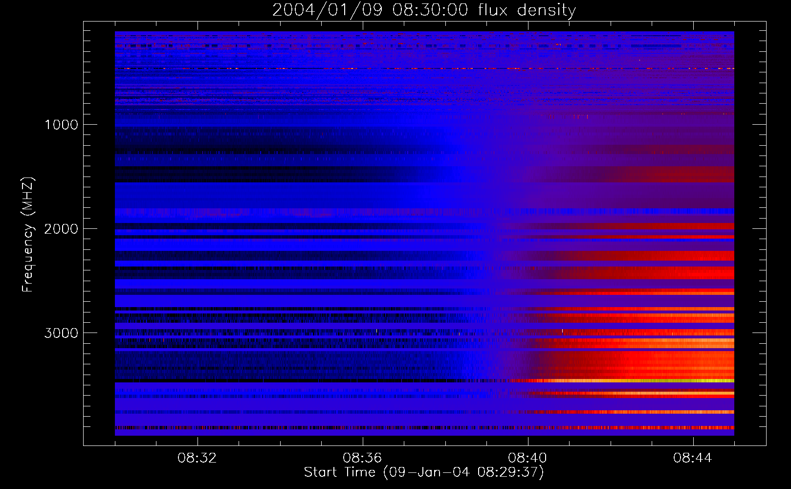This screenshot has width=791, height=489.
Task: Click the 'Start Time (09-Jan-04 08:29:37)' axis label
Action: (x=424, y=472)
